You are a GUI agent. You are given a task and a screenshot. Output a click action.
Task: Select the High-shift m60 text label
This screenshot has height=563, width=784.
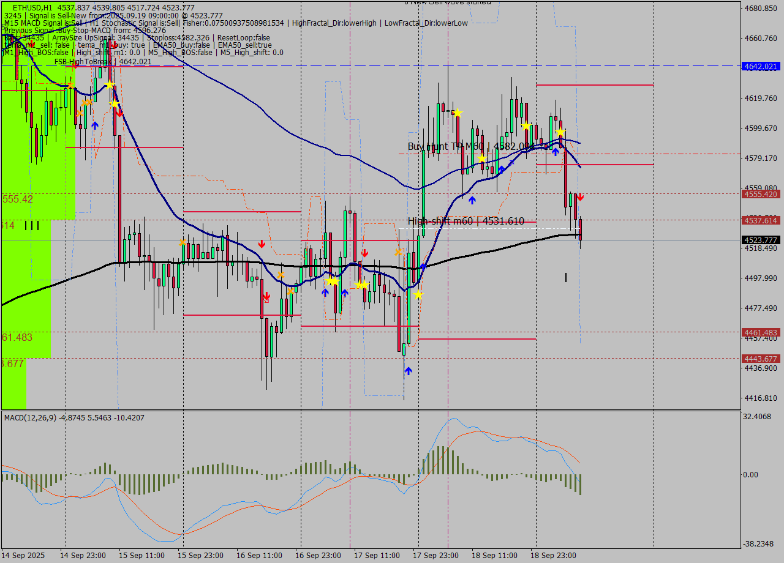coord(466,221)
